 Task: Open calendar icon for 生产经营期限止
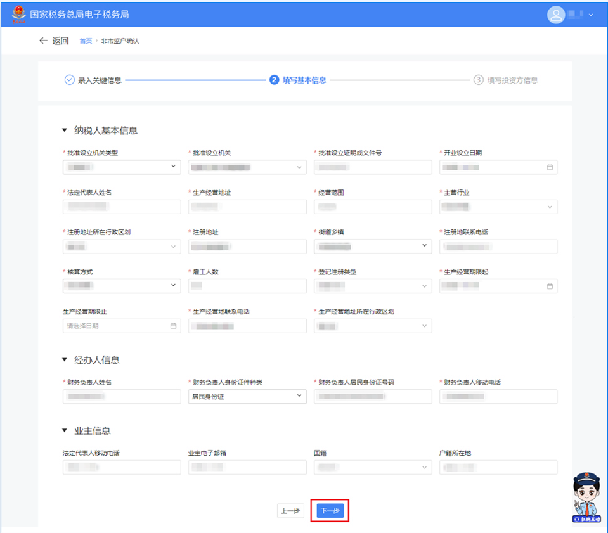[173, 326]
